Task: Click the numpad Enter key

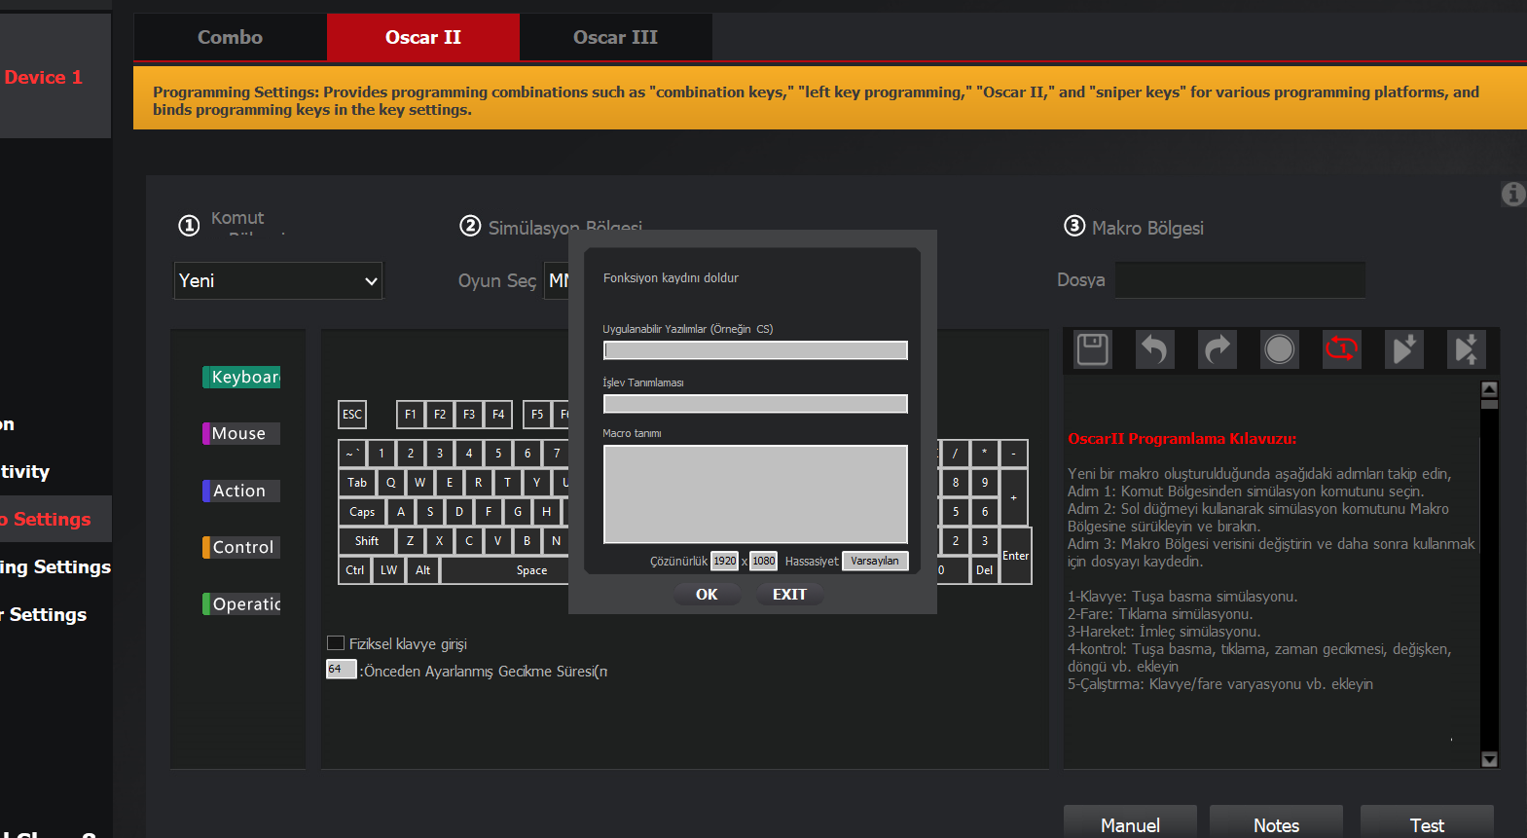Action: 1015,556
